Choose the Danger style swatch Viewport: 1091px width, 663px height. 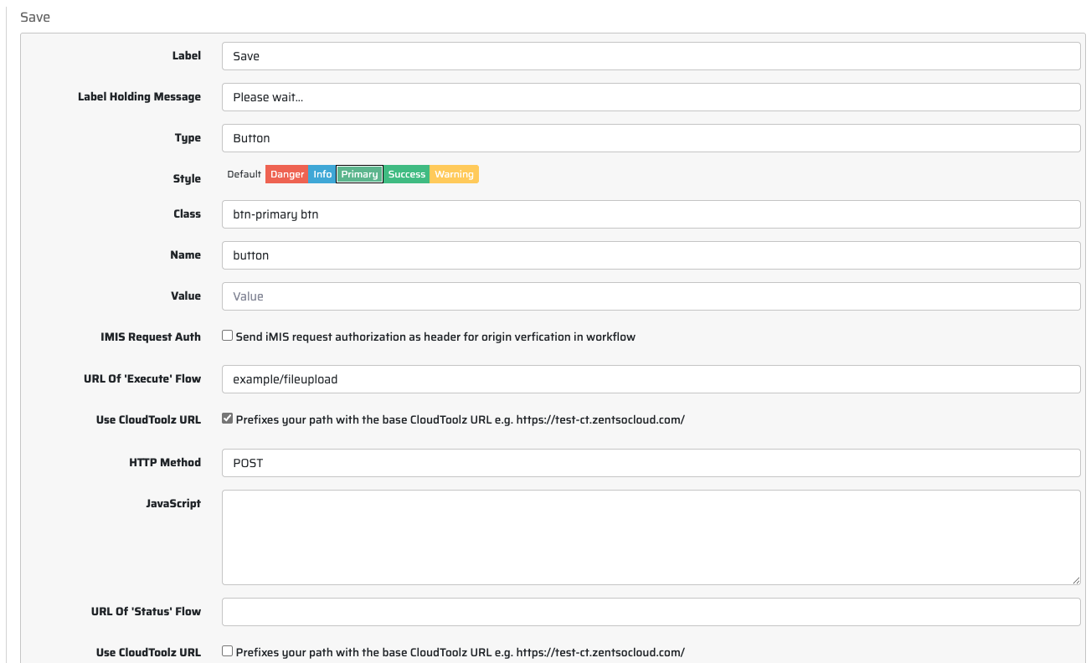tap(287, 174)
